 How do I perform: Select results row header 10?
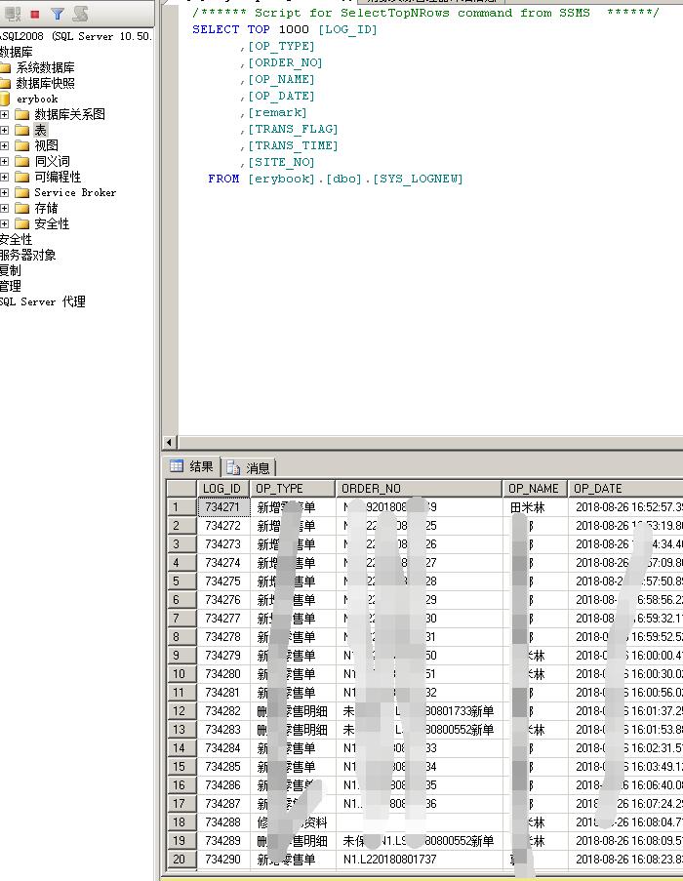click(181, 673)
